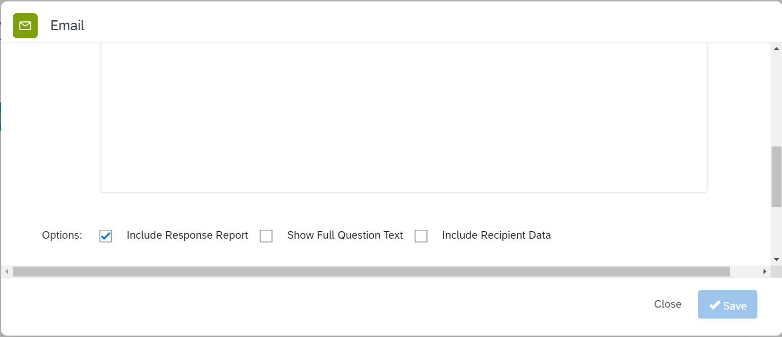Click the horizontal scrollbar left arrow
The image size is (782, 337).
point(7,272)
